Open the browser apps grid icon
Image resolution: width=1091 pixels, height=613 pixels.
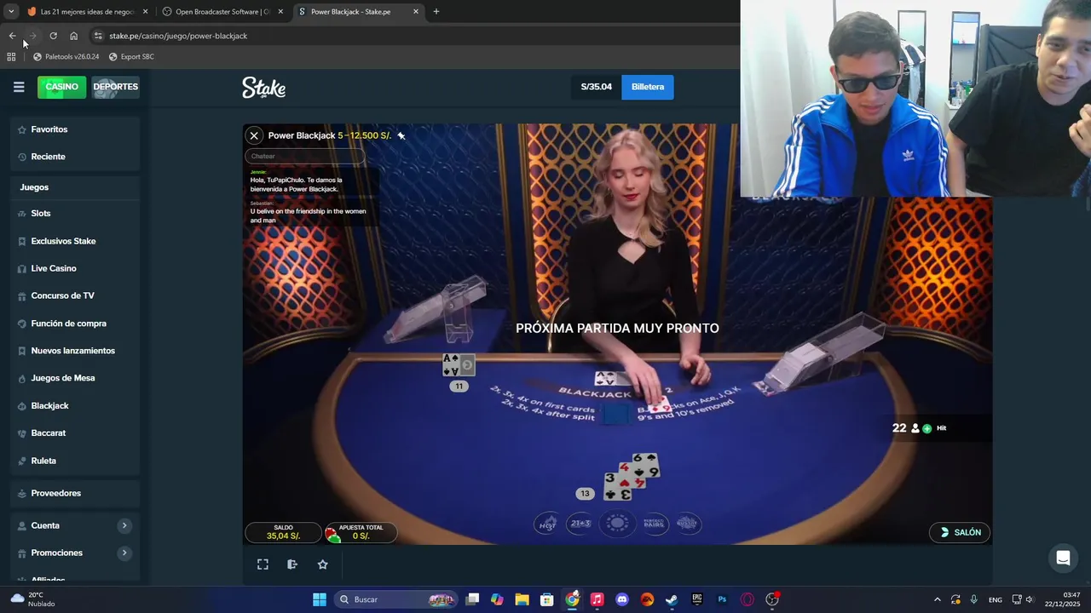tap(11, 57)
